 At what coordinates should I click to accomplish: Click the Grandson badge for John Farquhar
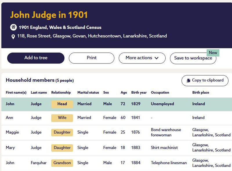pos(62,163)
